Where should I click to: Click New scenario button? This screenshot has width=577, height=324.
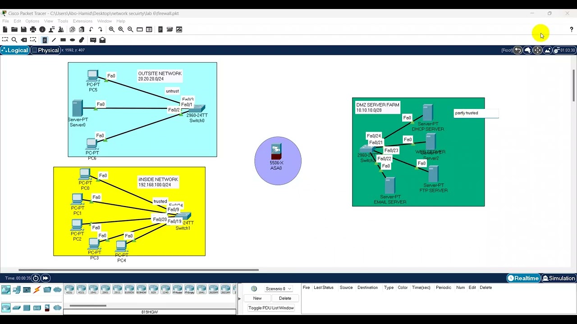tap(257, 298)
